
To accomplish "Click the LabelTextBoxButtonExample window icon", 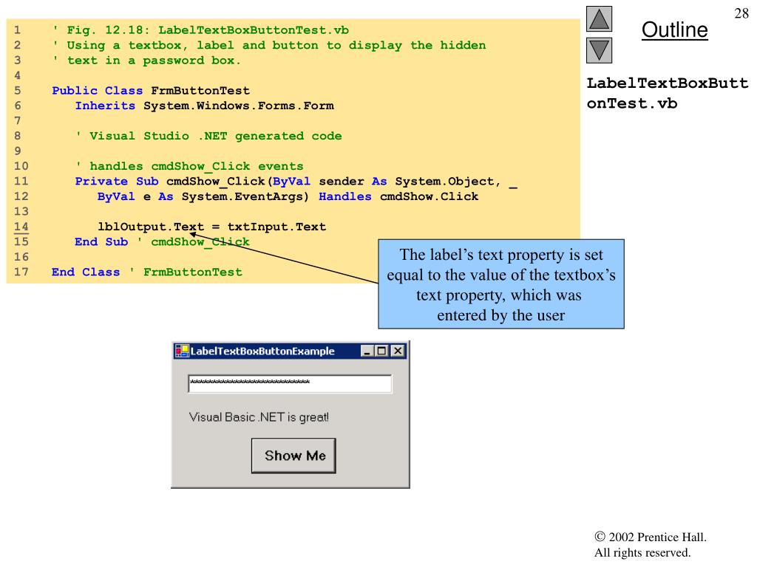I will coord(182,351).
